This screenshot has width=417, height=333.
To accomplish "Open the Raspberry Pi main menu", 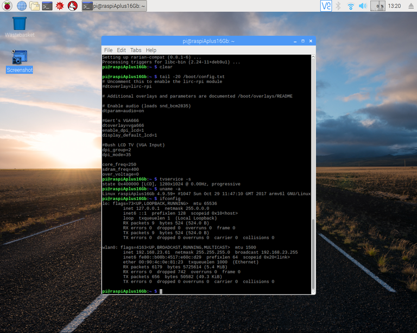I will (x=7, y=6).
